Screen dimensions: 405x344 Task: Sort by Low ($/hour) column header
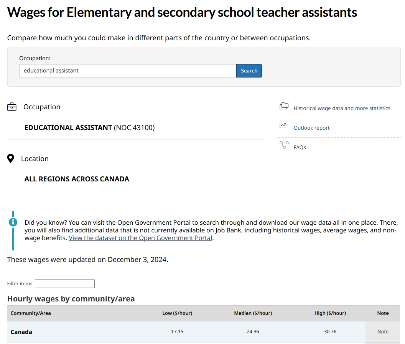point(177,313)
